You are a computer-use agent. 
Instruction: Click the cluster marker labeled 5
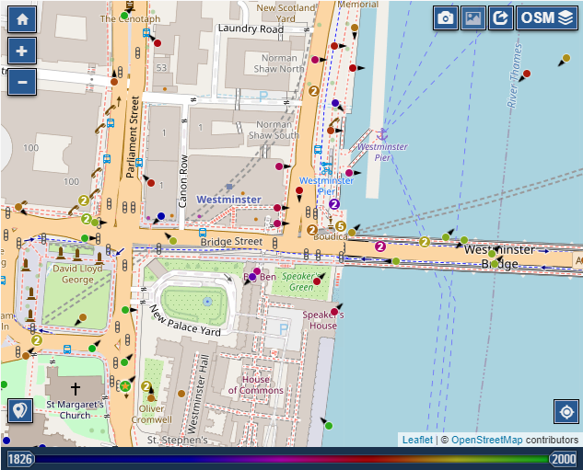[340, 226]
